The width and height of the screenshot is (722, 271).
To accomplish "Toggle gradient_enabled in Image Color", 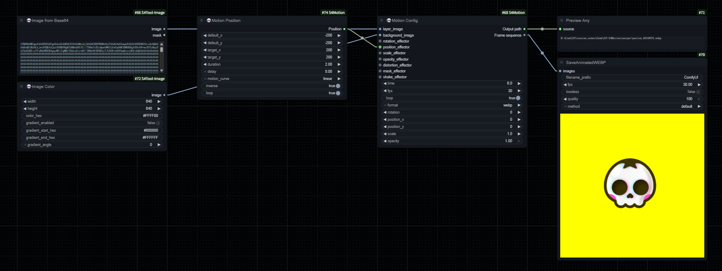I will click(158, 123).
